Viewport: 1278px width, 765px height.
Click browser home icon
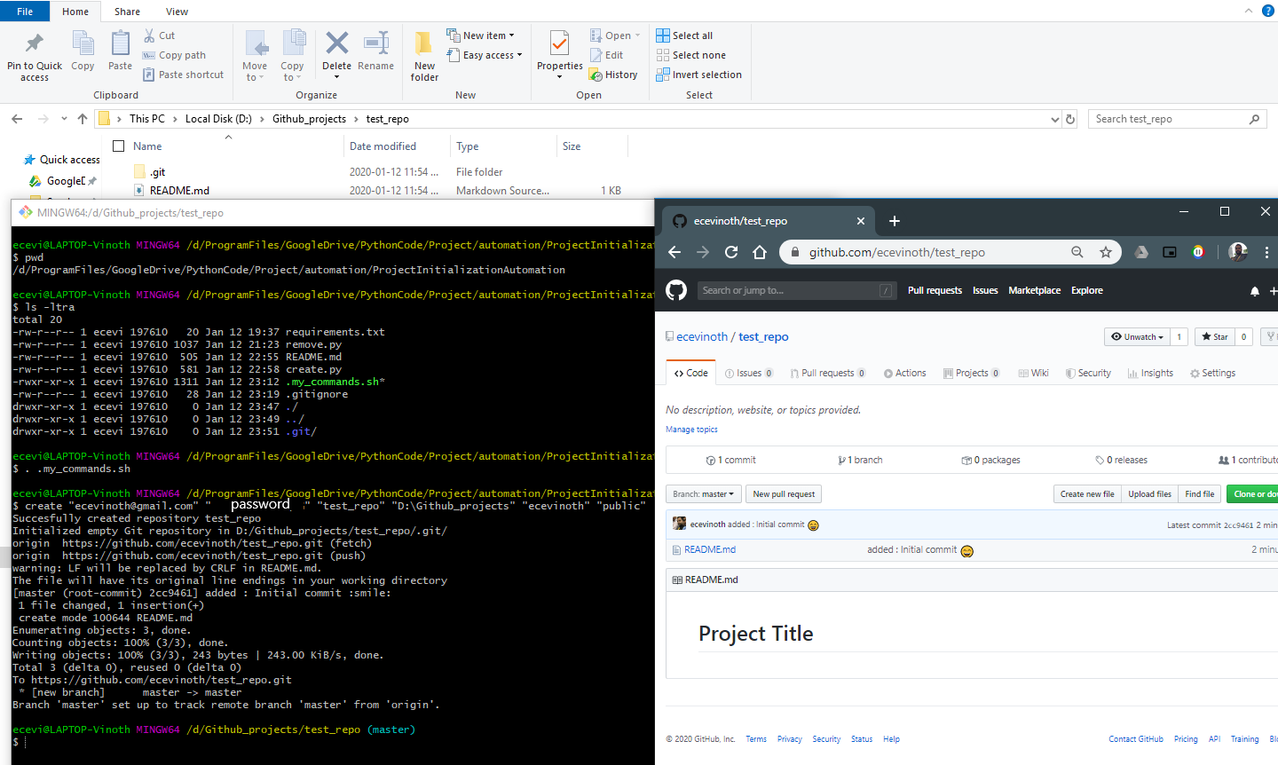(760, 252)
